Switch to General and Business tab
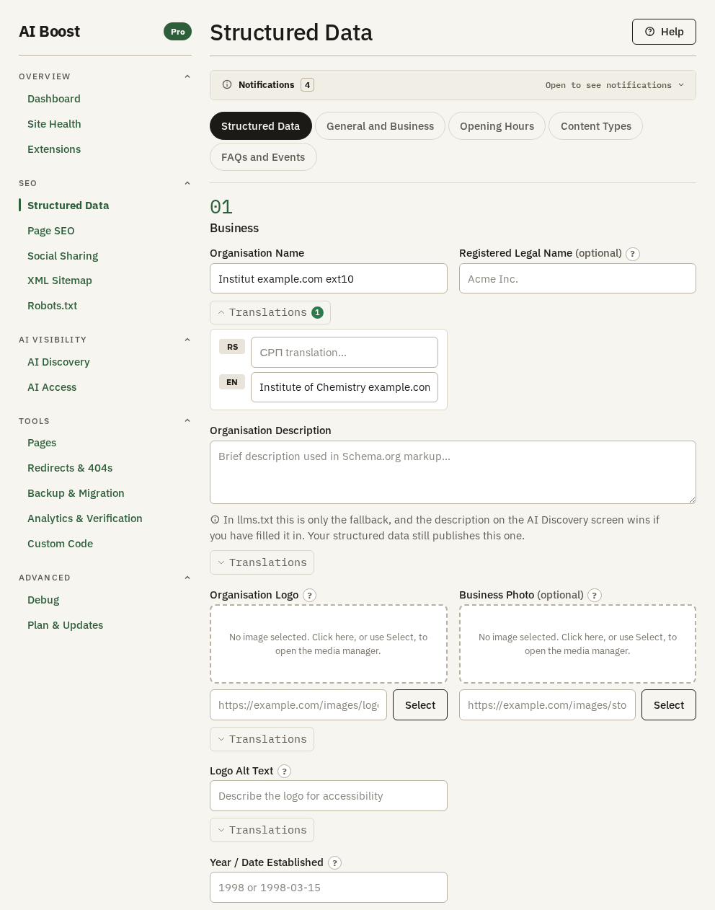 pyautogui.click(x=380, y=126)
